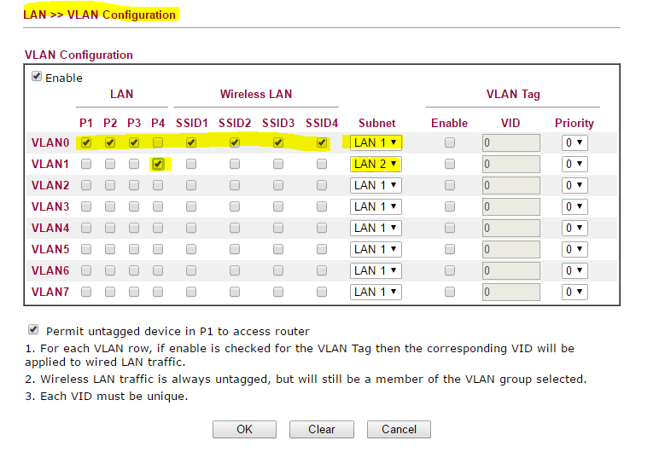The image size is (665, 458).
Task: Toggle Permit untagged device in P1 option
Action: point(34,330)
